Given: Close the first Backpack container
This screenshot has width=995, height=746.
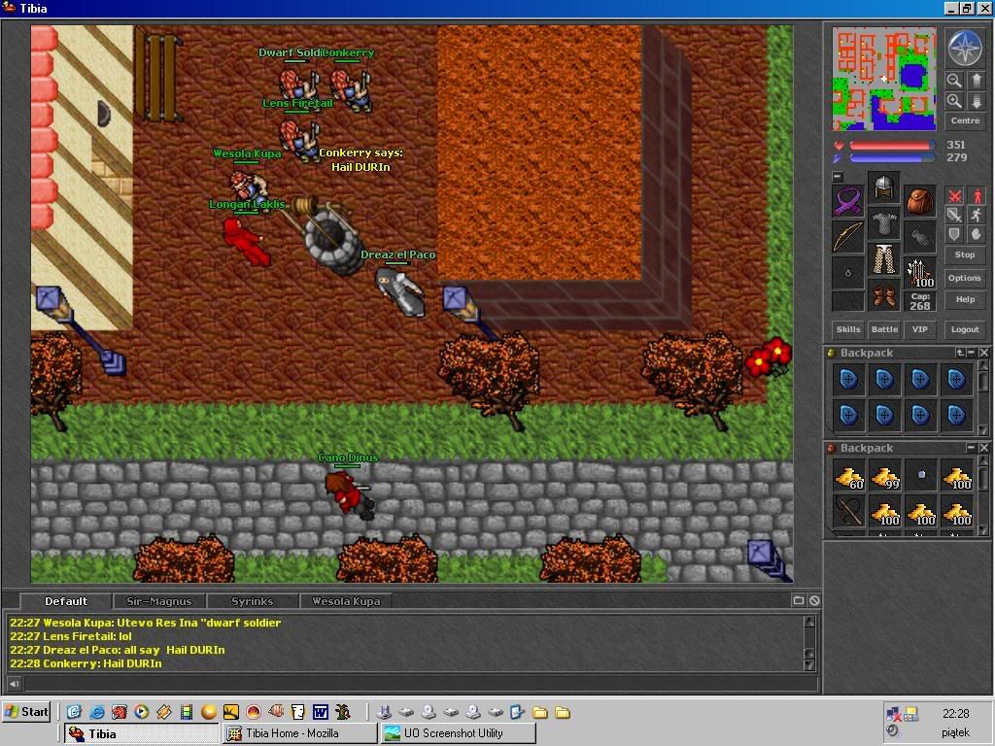Looking at the screenshot, I should click(983, 353).
